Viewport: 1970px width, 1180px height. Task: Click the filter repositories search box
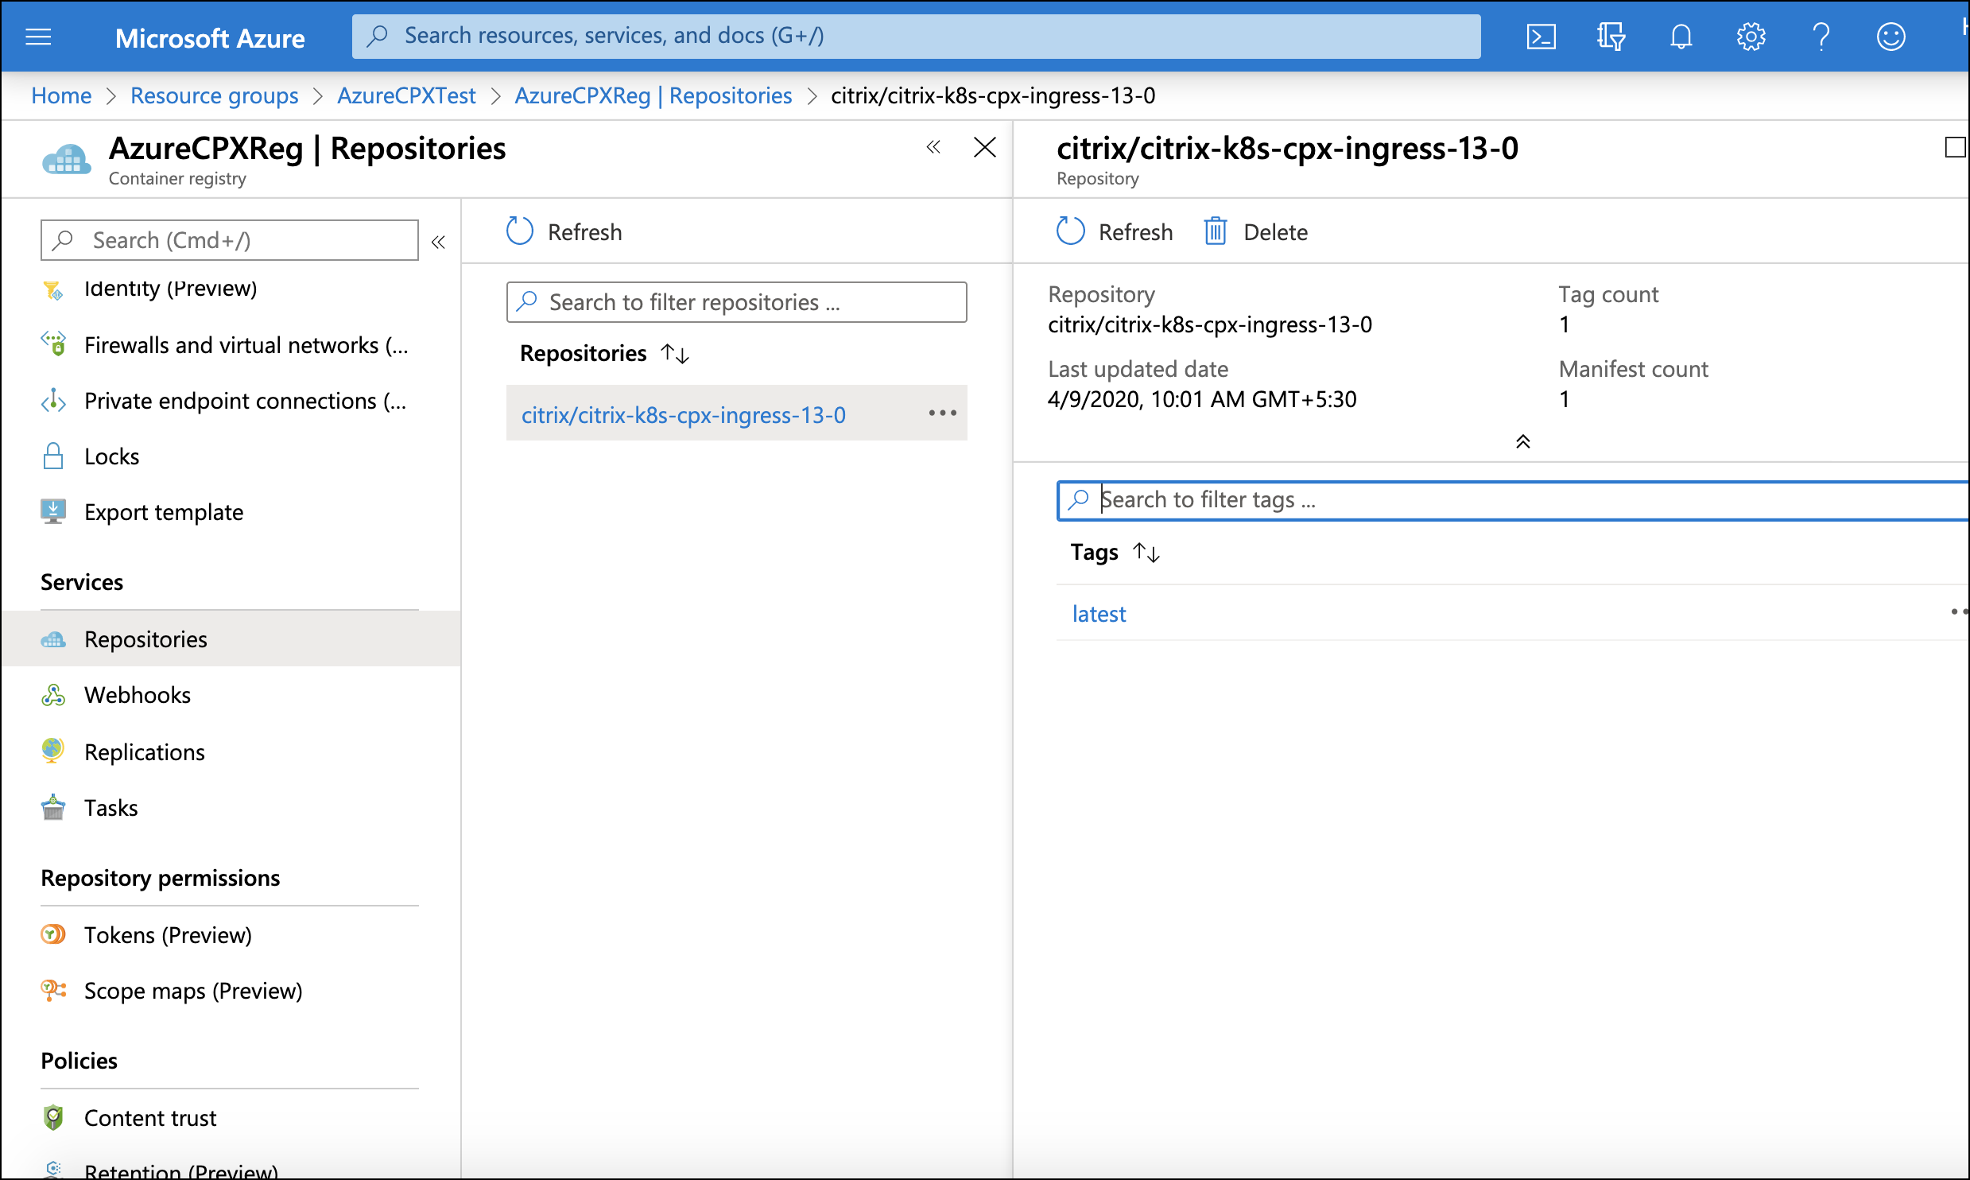click(x=736, y=302)
